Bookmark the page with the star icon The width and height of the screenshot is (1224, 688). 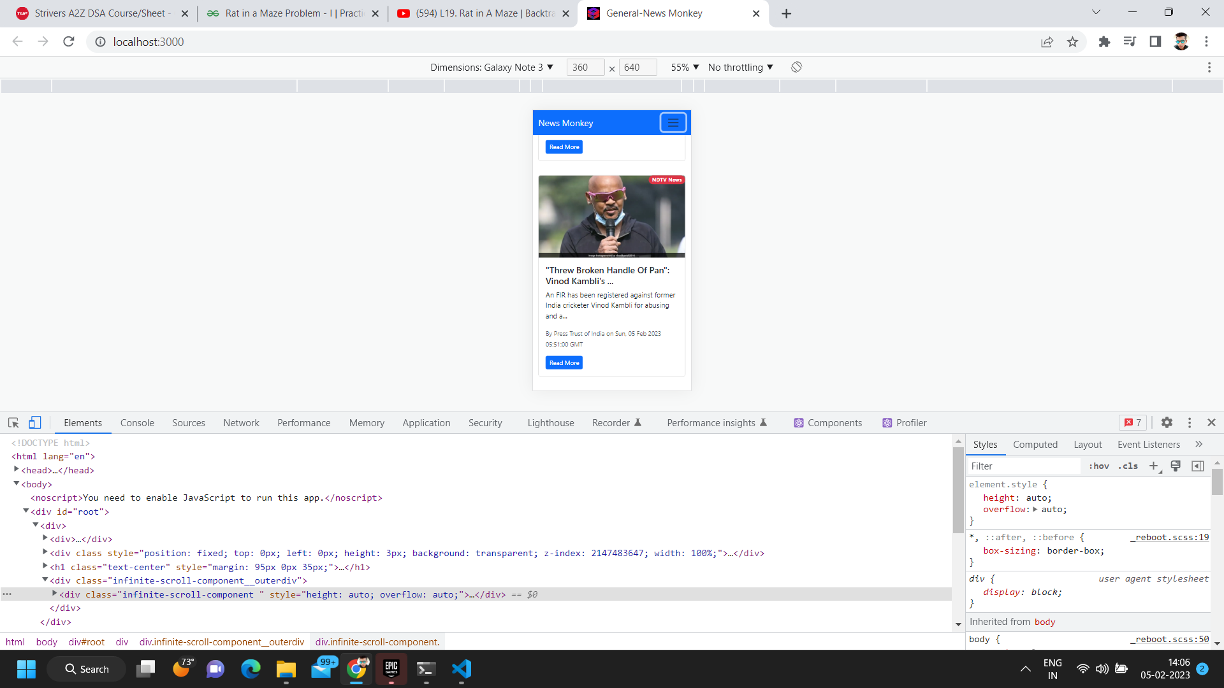point(1073,41)
